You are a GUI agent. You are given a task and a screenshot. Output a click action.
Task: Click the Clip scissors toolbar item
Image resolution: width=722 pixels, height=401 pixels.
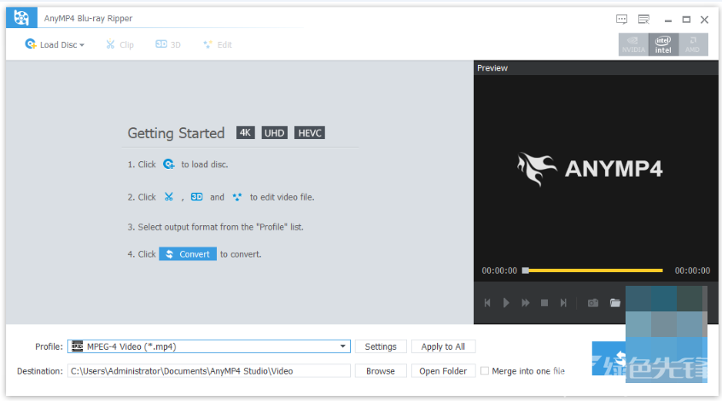point(119,44)
